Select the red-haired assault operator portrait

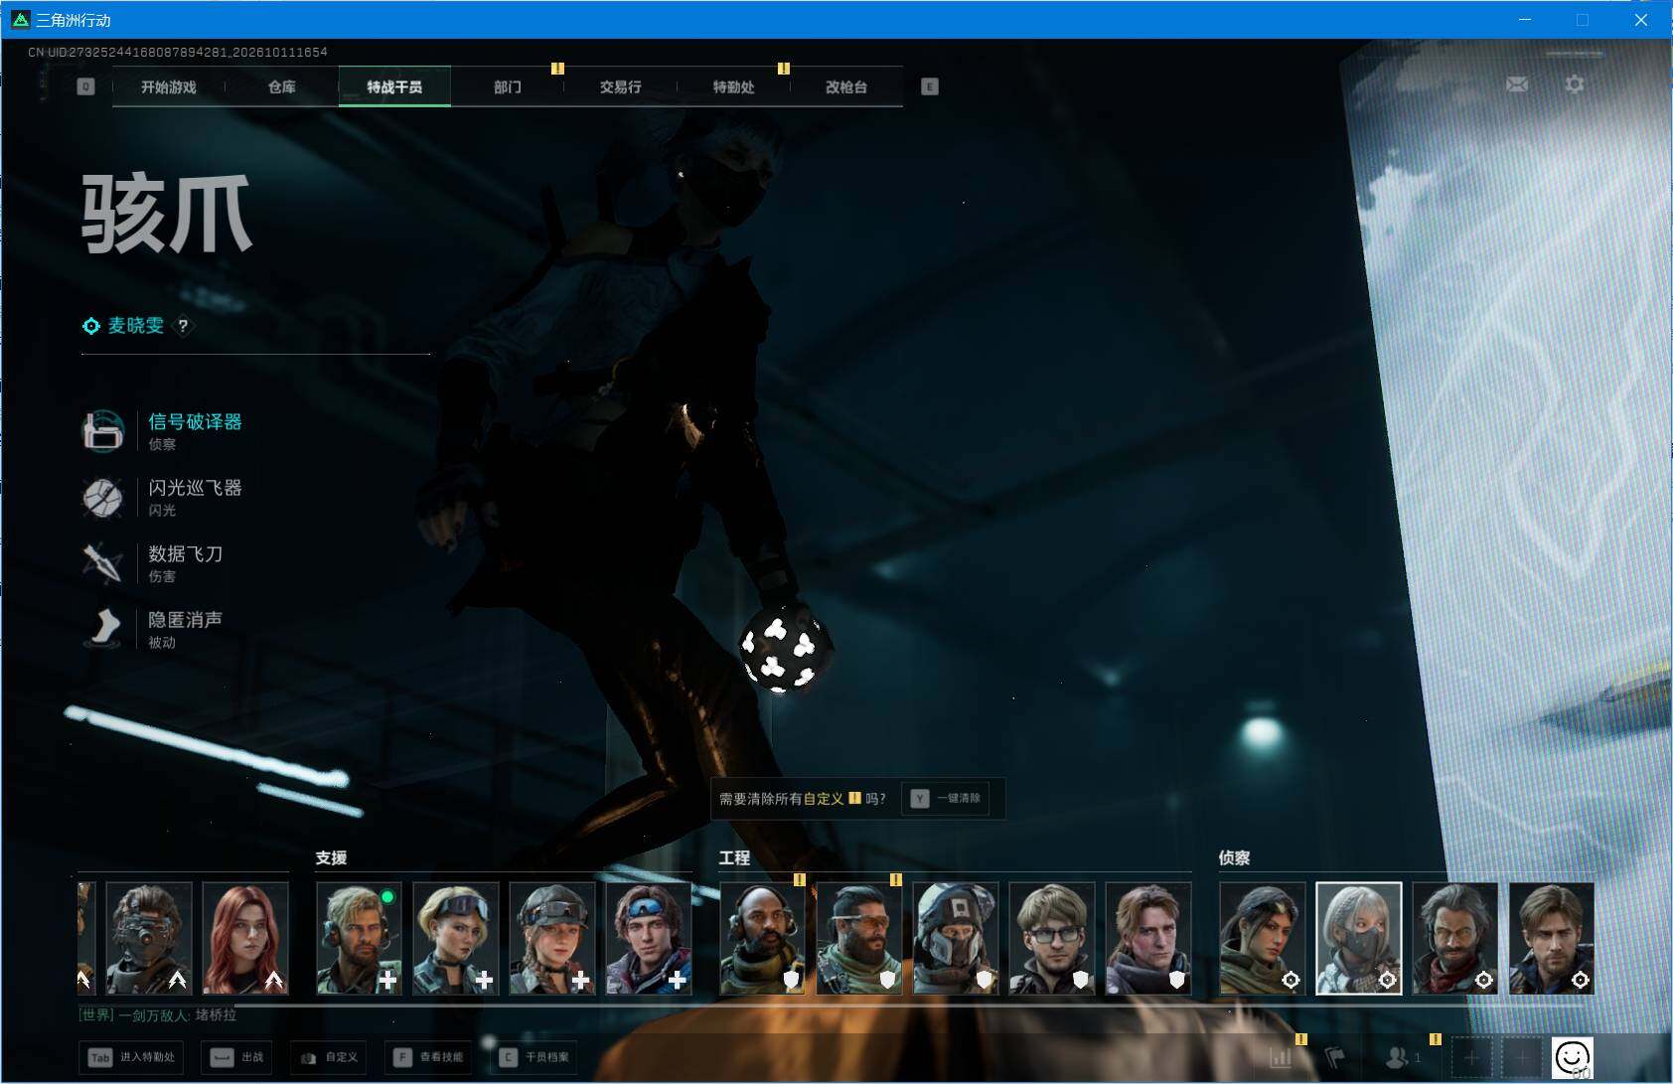[x=245, y=939]
